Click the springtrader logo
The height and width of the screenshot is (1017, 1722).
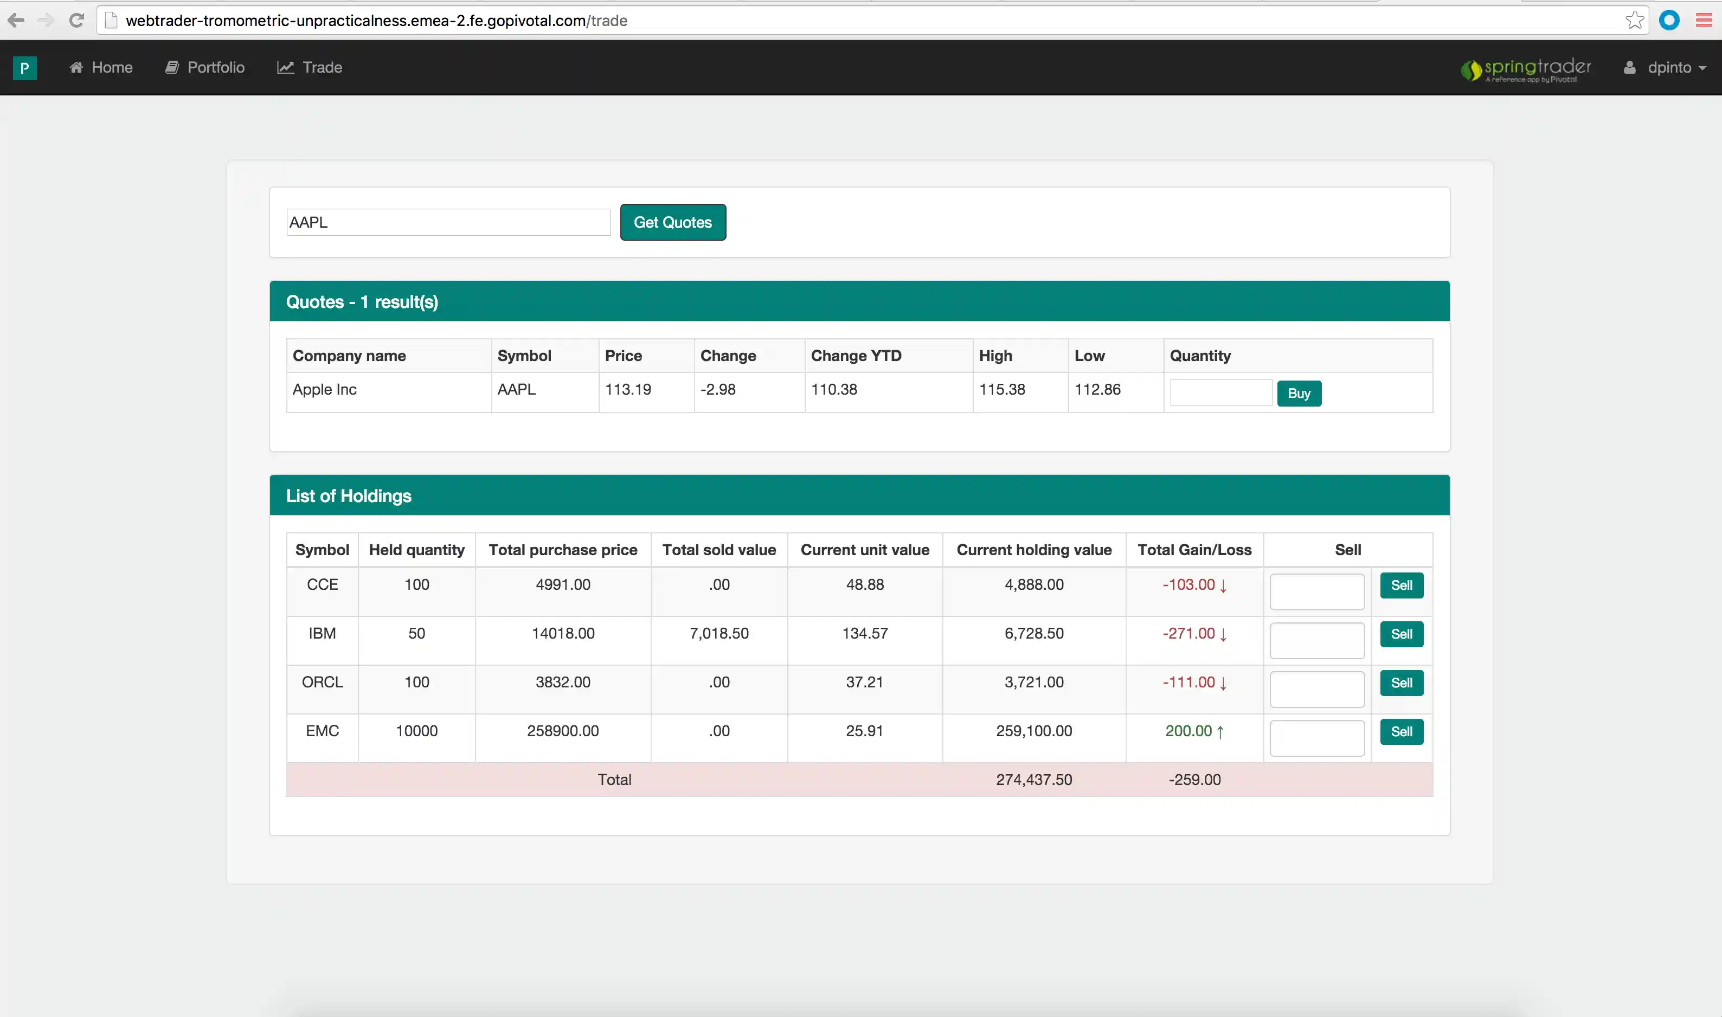(x=1525, y=68)
